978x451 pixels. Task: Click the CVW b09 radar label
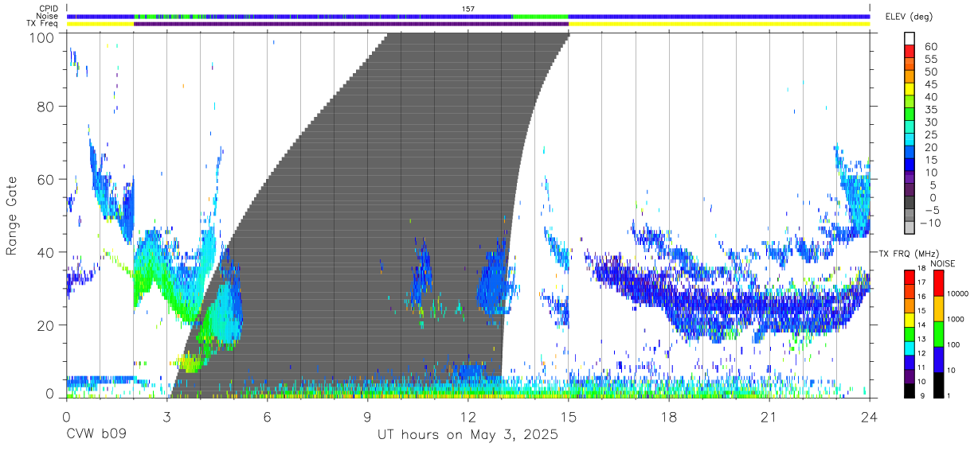tap(96, 435)
